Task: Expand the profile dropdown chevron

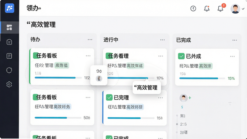Action: tap(243, 9)
